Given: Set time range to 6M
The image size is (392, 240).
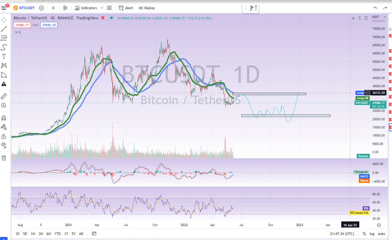Looking at the screenshot, I should click(49, 234).
